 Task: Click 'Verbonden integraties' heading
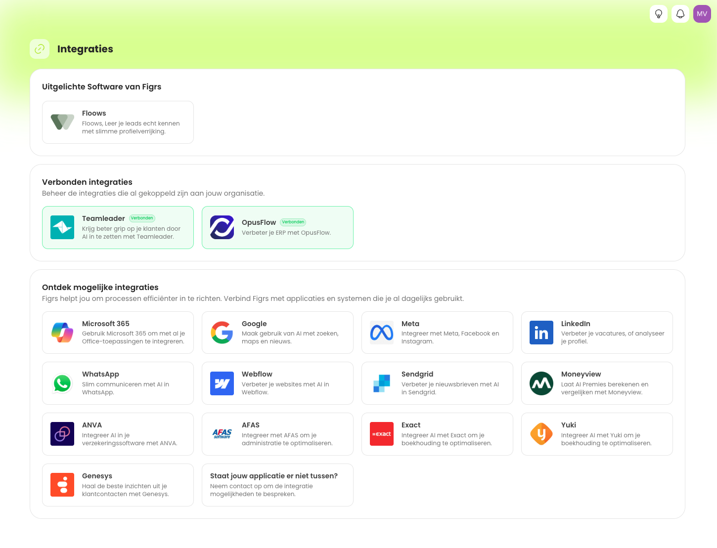tap(87, 182)
